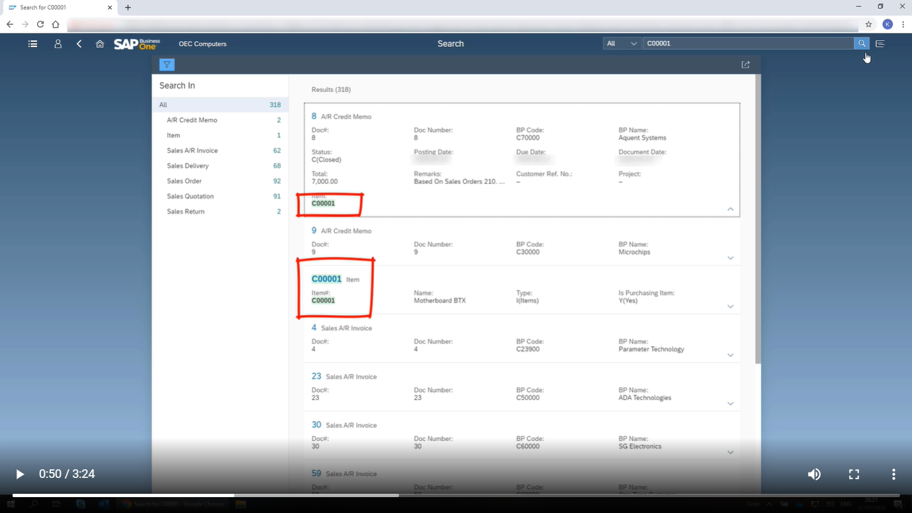
Task: Open a new browser tab
Action: pos(128,7)
